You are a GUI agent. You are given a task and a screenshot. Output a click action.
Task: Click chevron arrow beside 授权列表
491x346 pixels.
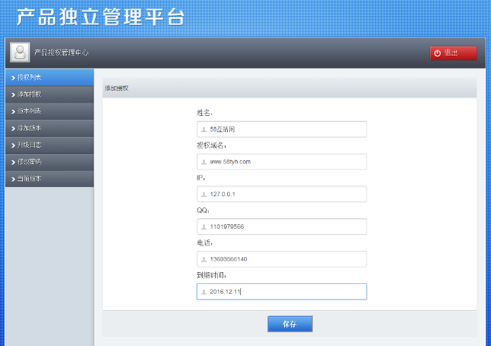[13, 78]
